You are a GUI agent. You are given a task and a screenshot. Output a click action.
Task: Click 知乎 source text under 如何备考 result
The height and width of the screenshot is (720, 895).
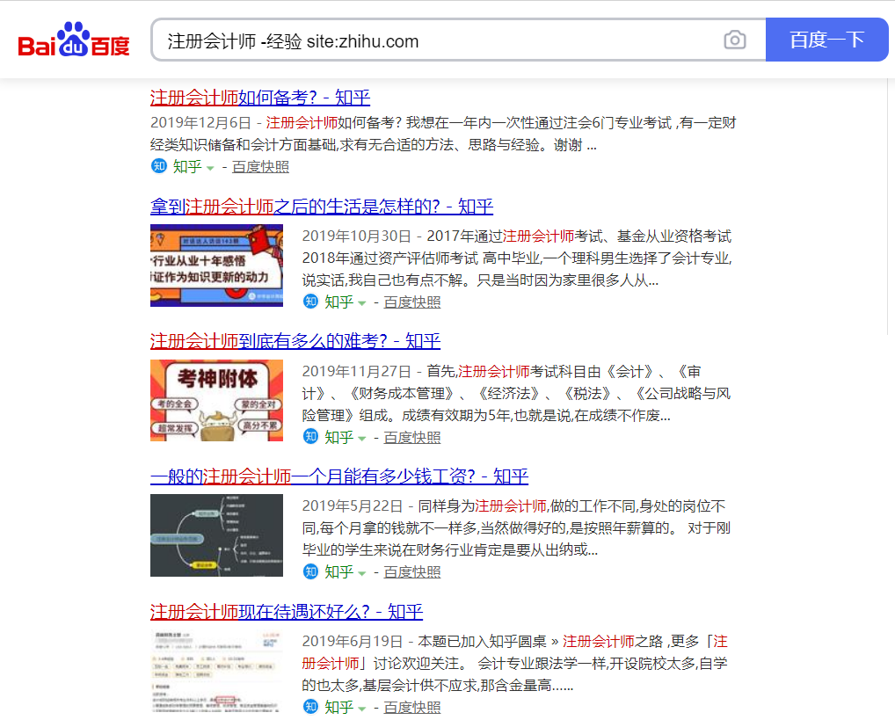point(187,167)
